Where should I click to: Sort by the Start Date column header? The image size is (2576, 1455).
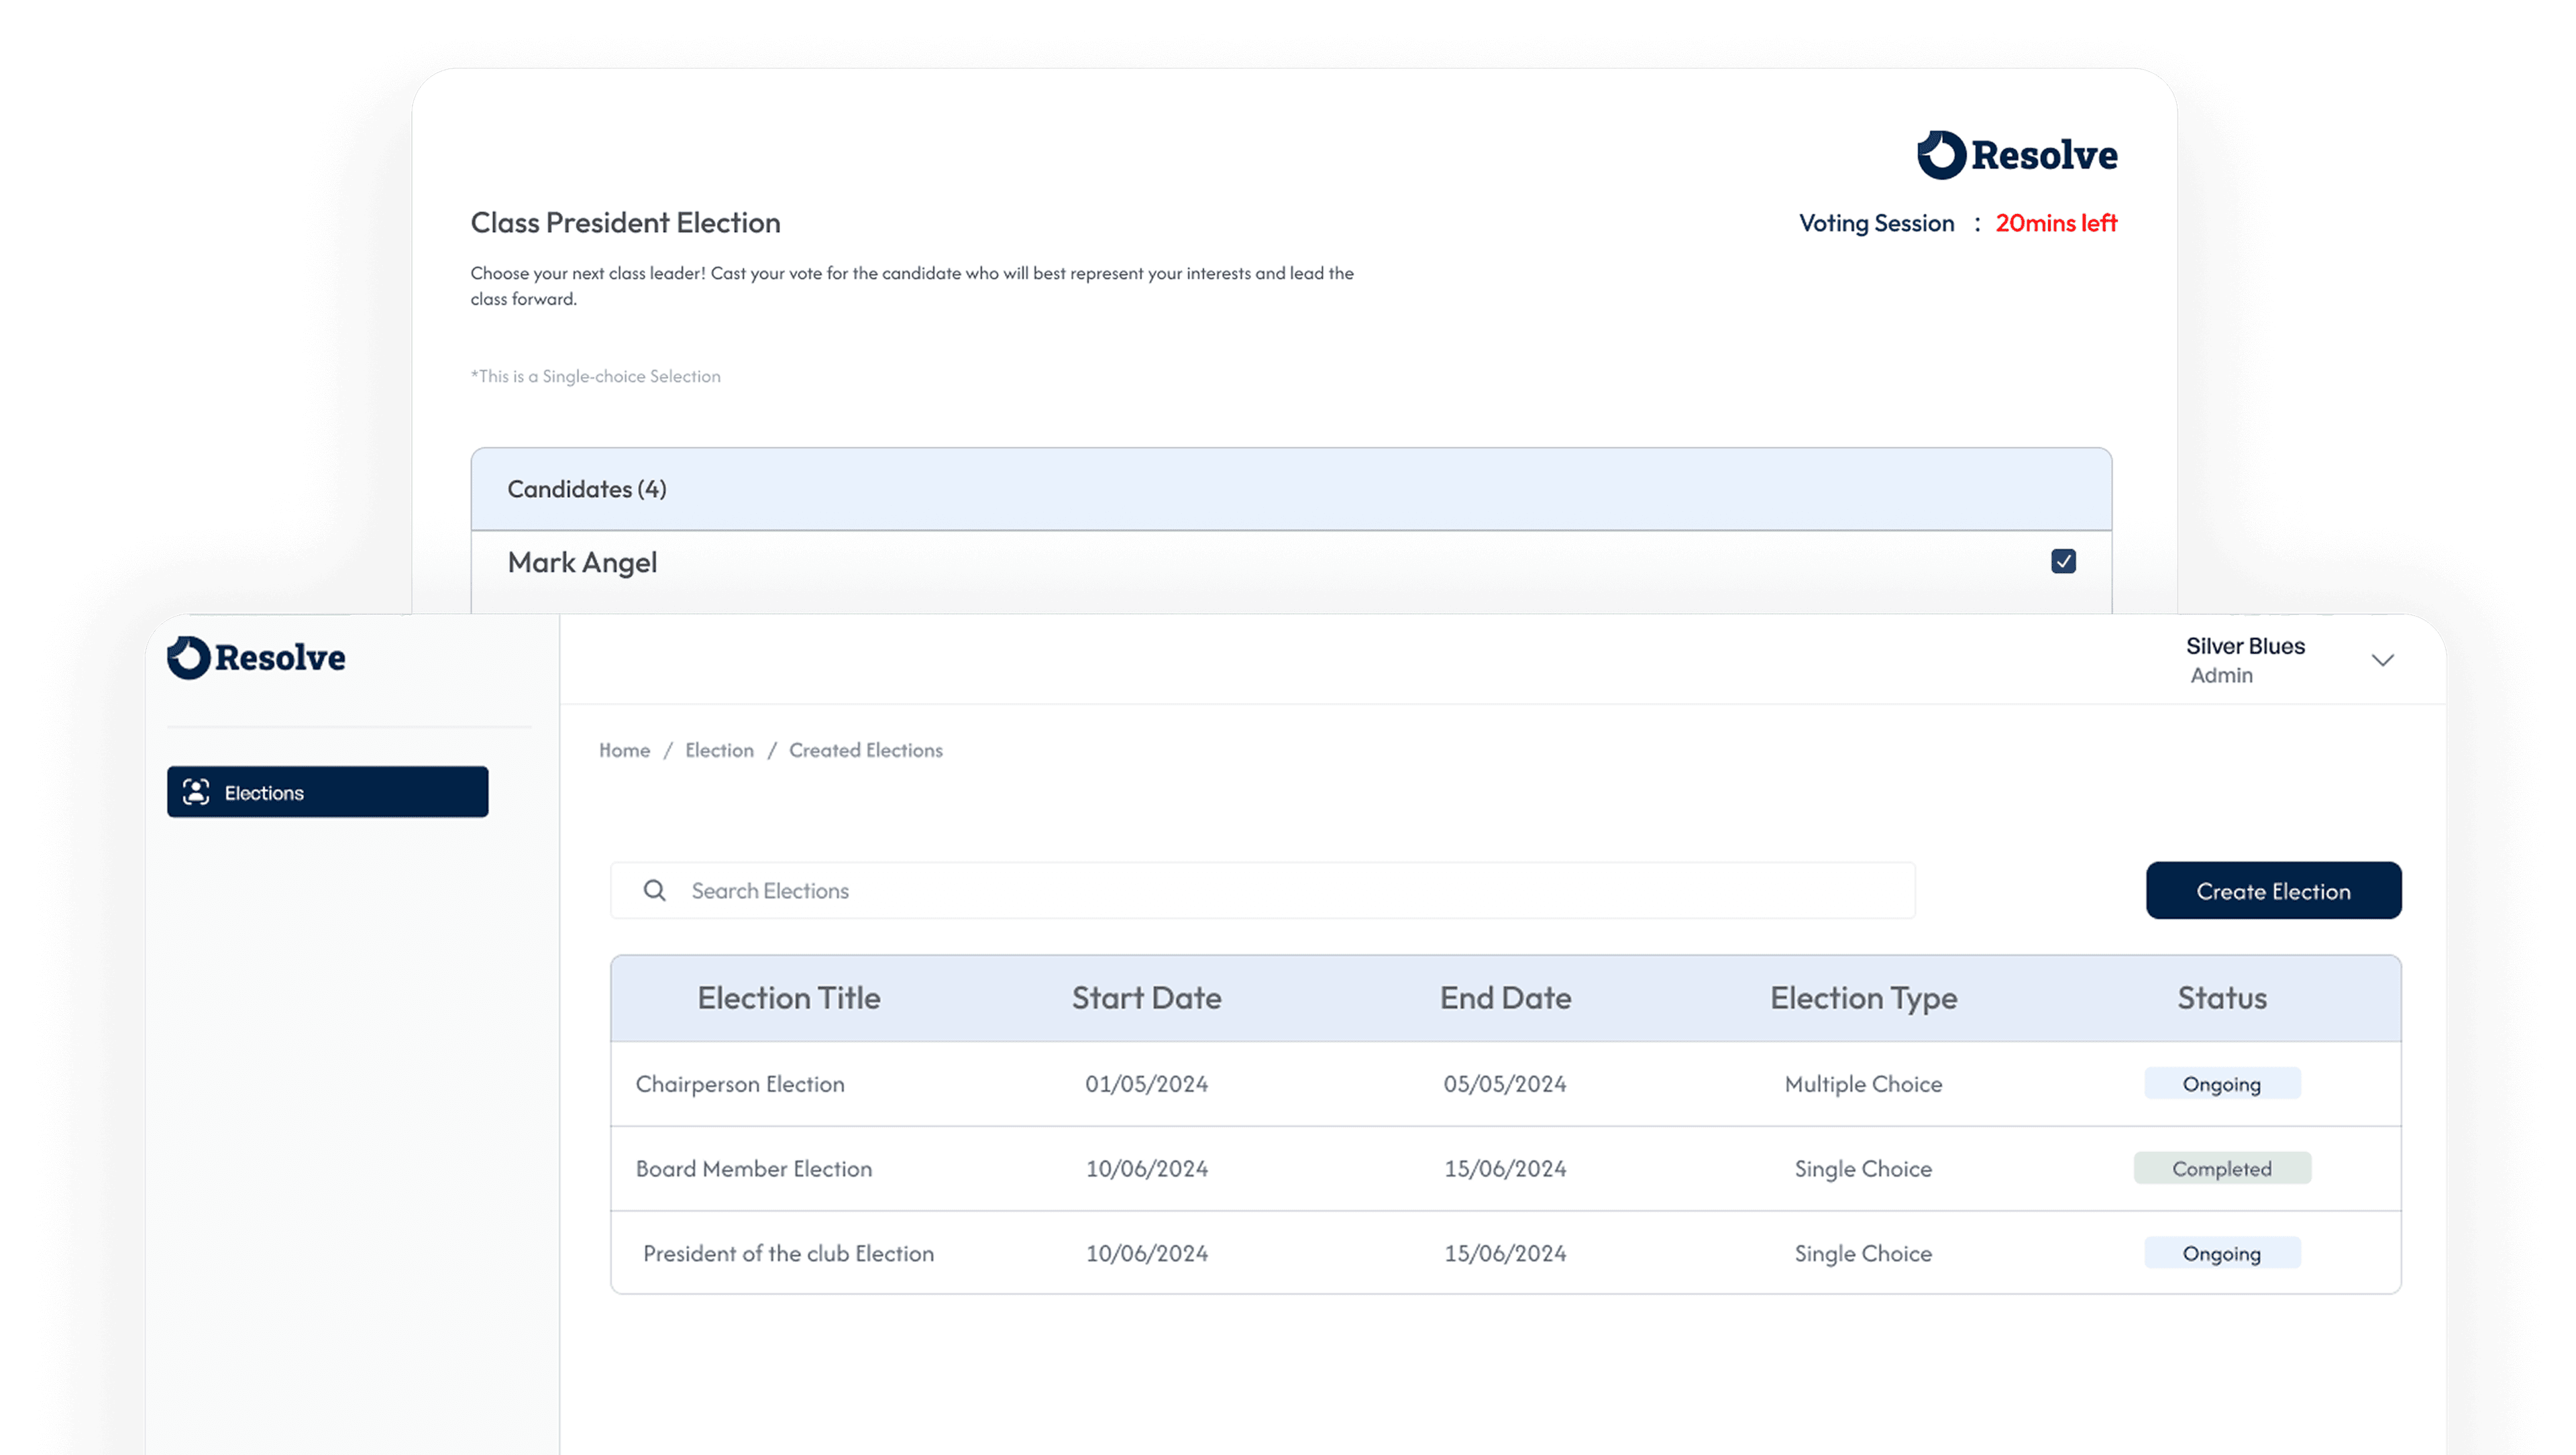(1146, 998)
